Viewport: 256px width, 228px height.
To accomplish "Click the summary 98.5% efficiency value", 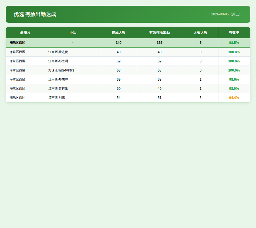I will [234, 43].
